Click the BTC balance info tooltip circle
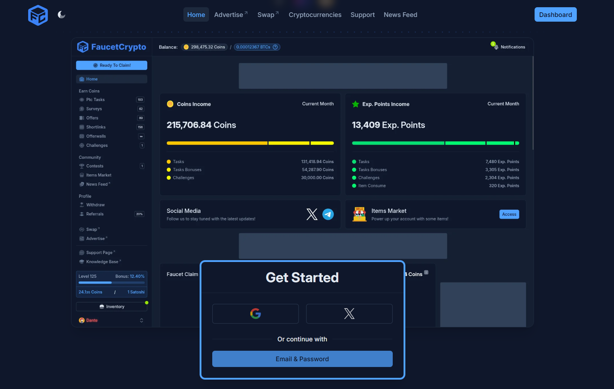Screen dimensions: 614x389 pos(275,47)
